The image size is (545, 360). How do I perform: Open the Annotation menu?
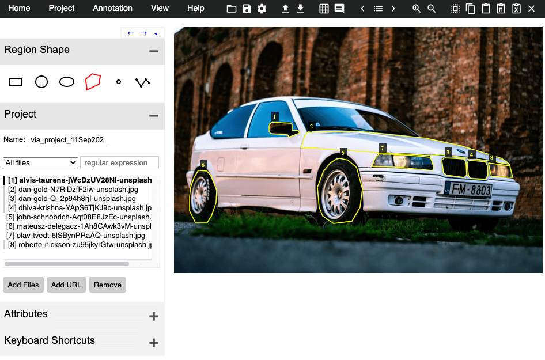click(112, 8)
